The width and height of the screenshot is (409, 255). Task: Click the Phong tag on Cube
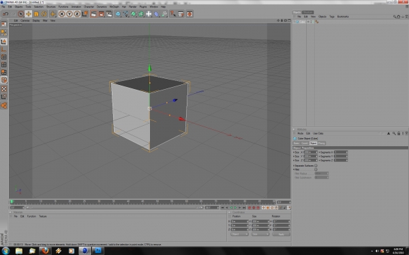click(317, 22)
